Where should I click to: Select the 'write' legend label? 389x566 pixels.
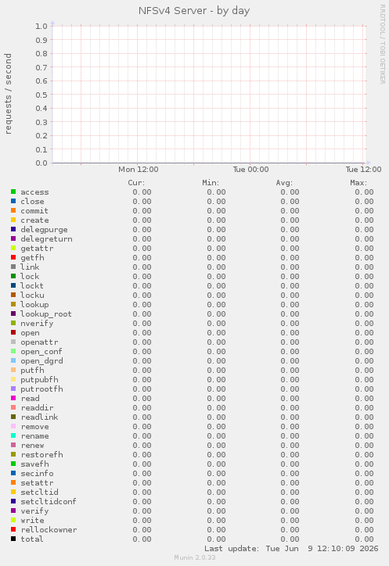(x=32, y=521)
